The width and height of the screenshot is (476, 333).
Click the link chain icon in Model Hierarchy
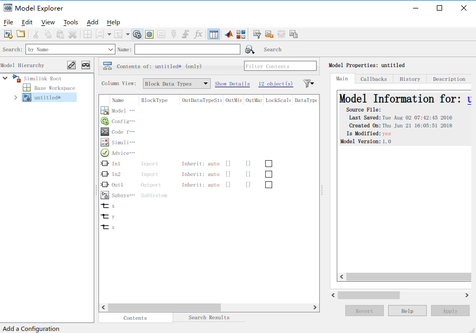[71, 65]
